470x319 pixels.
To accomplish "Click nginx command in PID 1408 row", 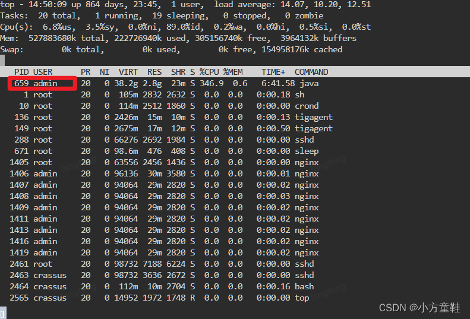I will pos(307,197).
